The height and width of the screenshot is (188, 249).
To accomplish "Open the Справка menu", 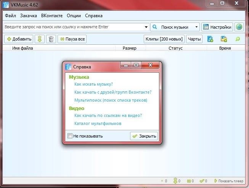I will 94,16.
